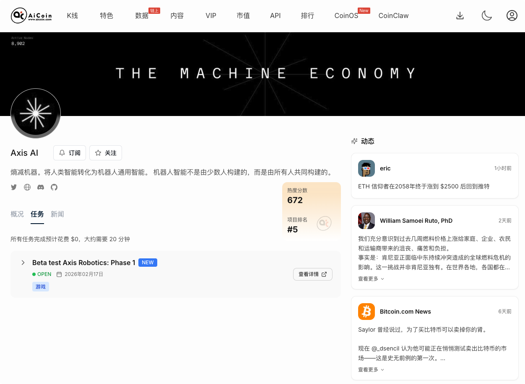This screenshot has height=384, width=525.
Task: Toggle dark mode with moon icon
Action: coord(486,15)
